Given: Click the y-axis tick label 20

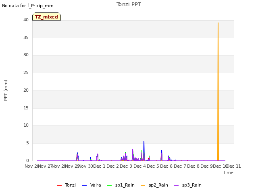Looking at the screenshot, I should (26, 90).
